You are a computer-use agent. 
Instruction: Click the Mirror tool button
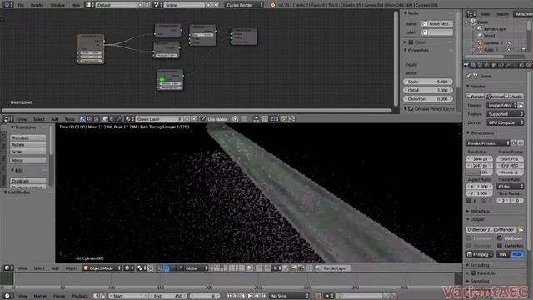(x=27, y=160)
